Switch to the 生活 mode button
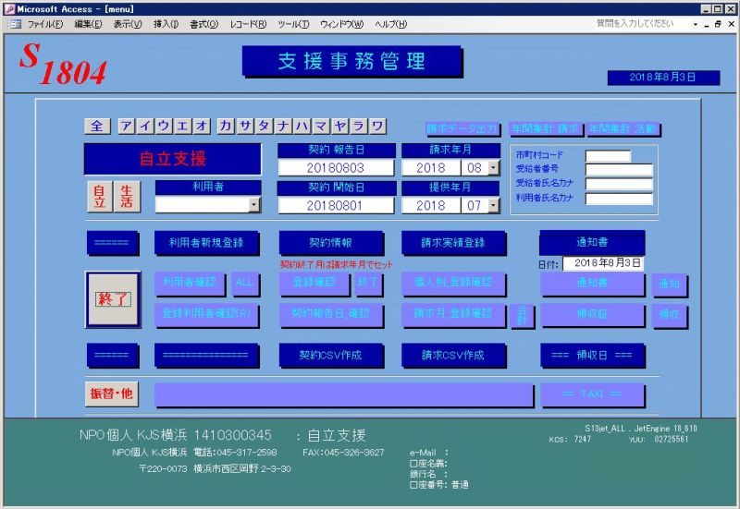This screenshot has width=740, height=509. coord(128,197)
